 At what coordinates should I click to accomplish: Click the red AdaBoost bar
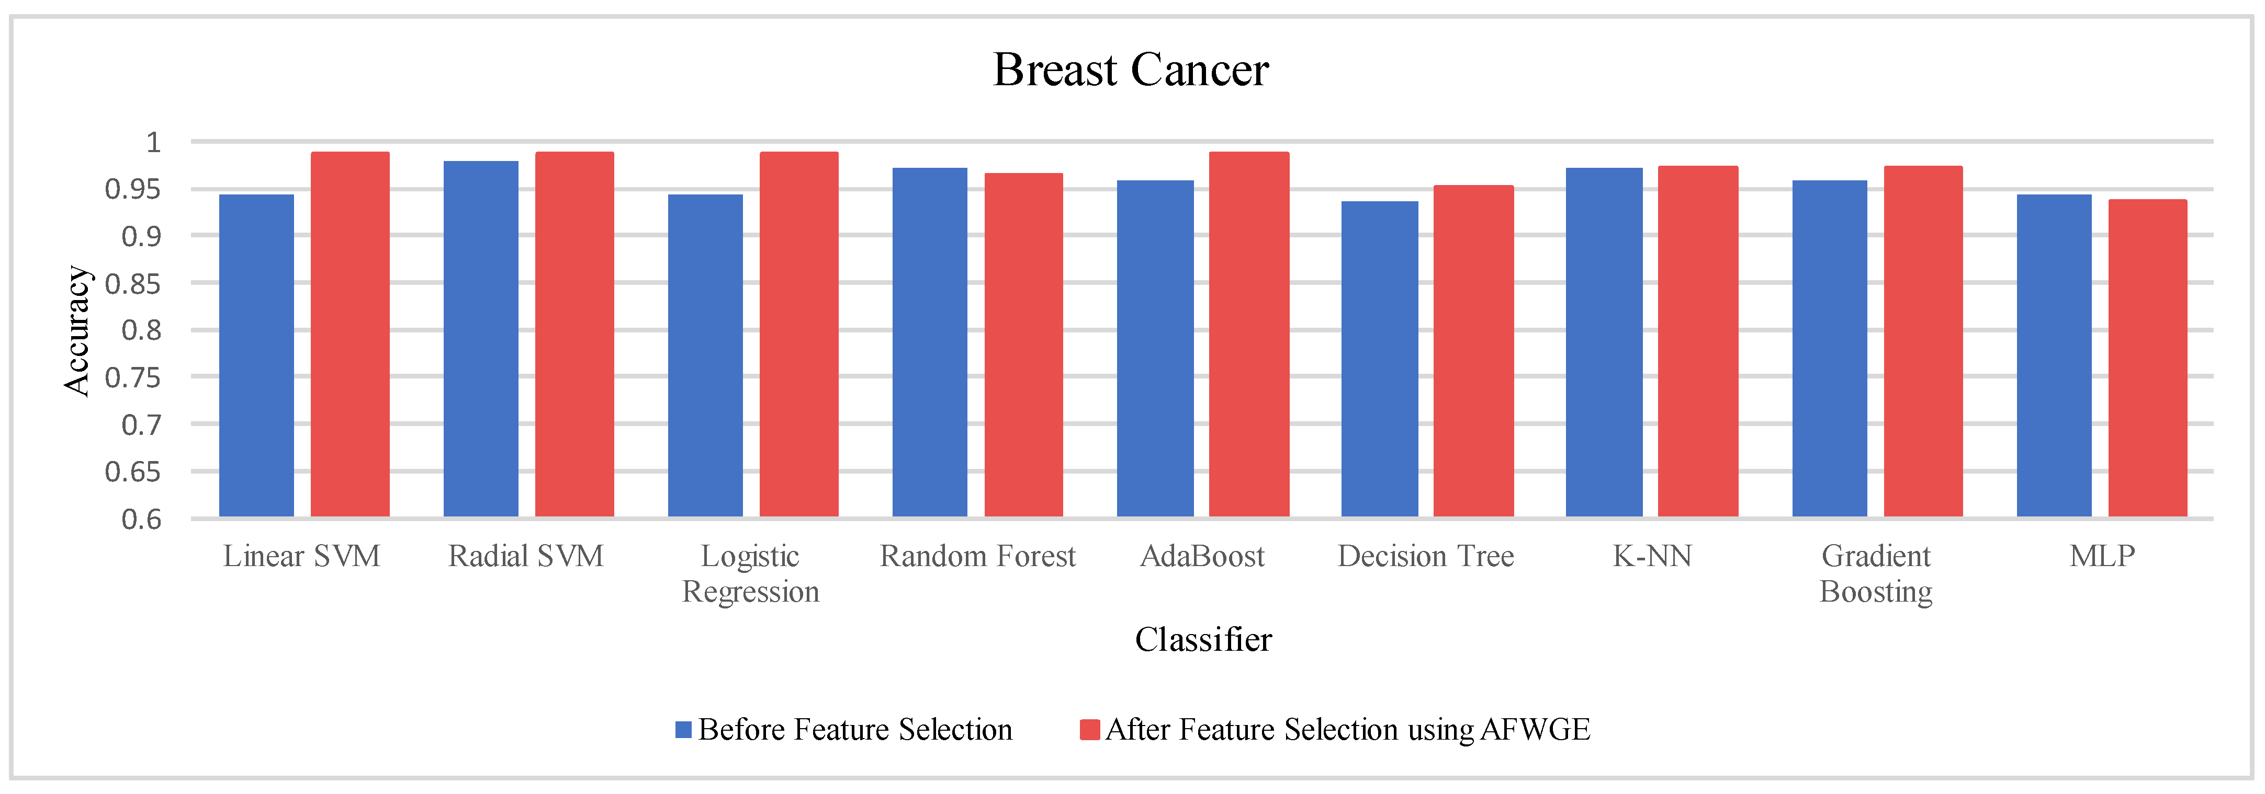[1248, 334]
